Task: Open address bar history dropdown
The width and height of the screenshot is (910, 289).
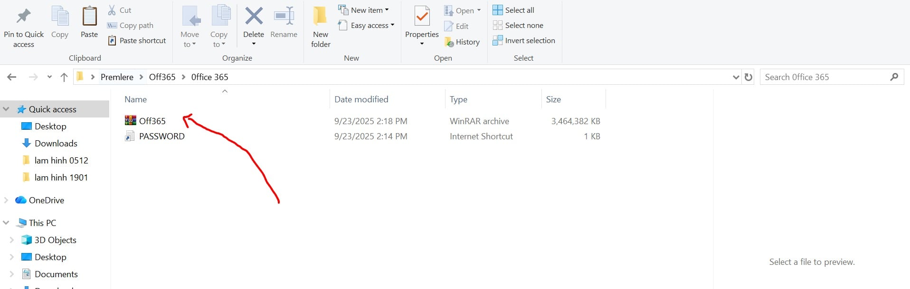Action: coord(736,77)
